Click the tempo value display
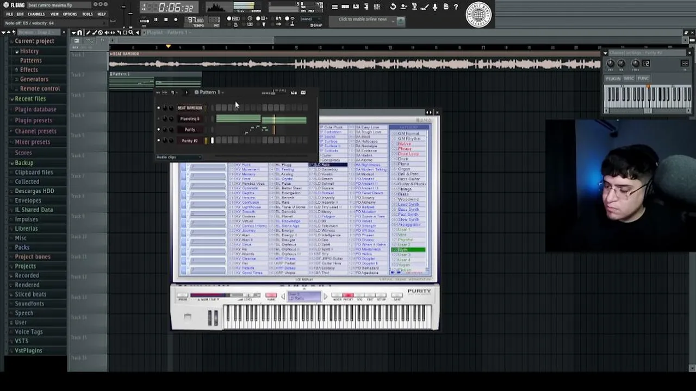This screenshot has height=391, width=696. pyautogui.click(x=195, y=20)
